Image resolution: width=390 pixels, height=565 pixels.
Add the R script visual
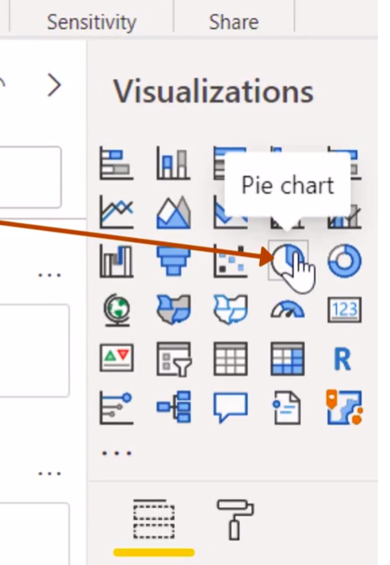[x=342, y=359]
